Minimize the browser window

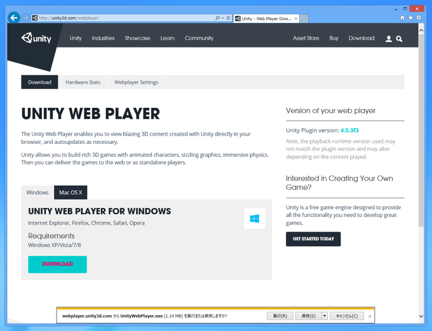coord(396,9)
